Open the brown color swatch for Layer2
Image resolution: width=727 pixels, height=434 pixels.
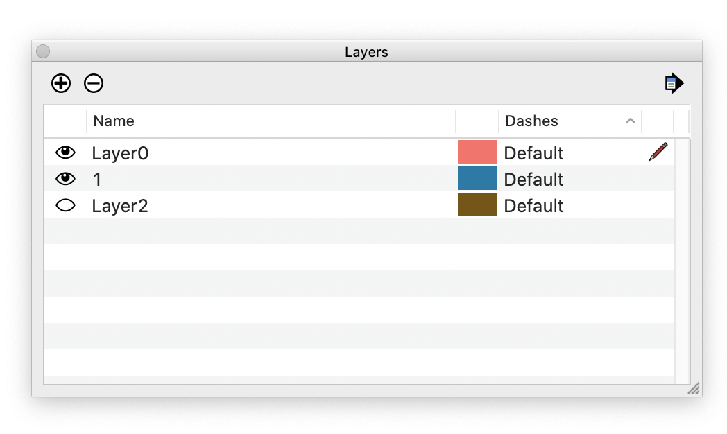(477, 205)
